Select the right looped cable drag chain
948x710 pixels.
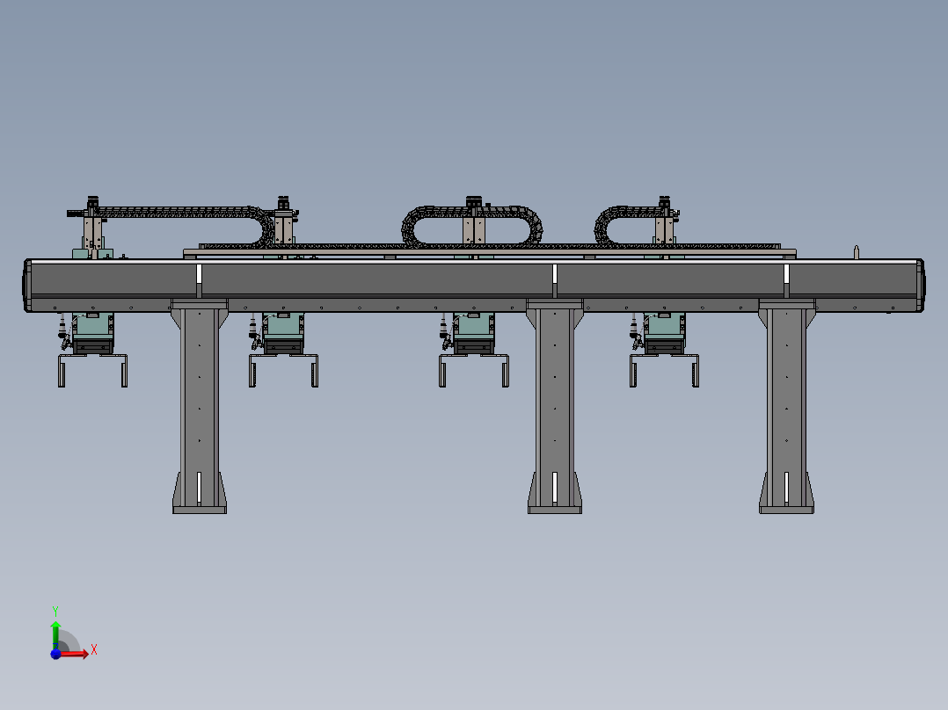pyautogui.click(x=629, y=226)
